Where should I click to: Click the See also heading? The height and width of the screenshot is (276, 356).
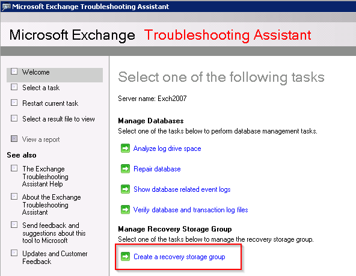(22, 155)
